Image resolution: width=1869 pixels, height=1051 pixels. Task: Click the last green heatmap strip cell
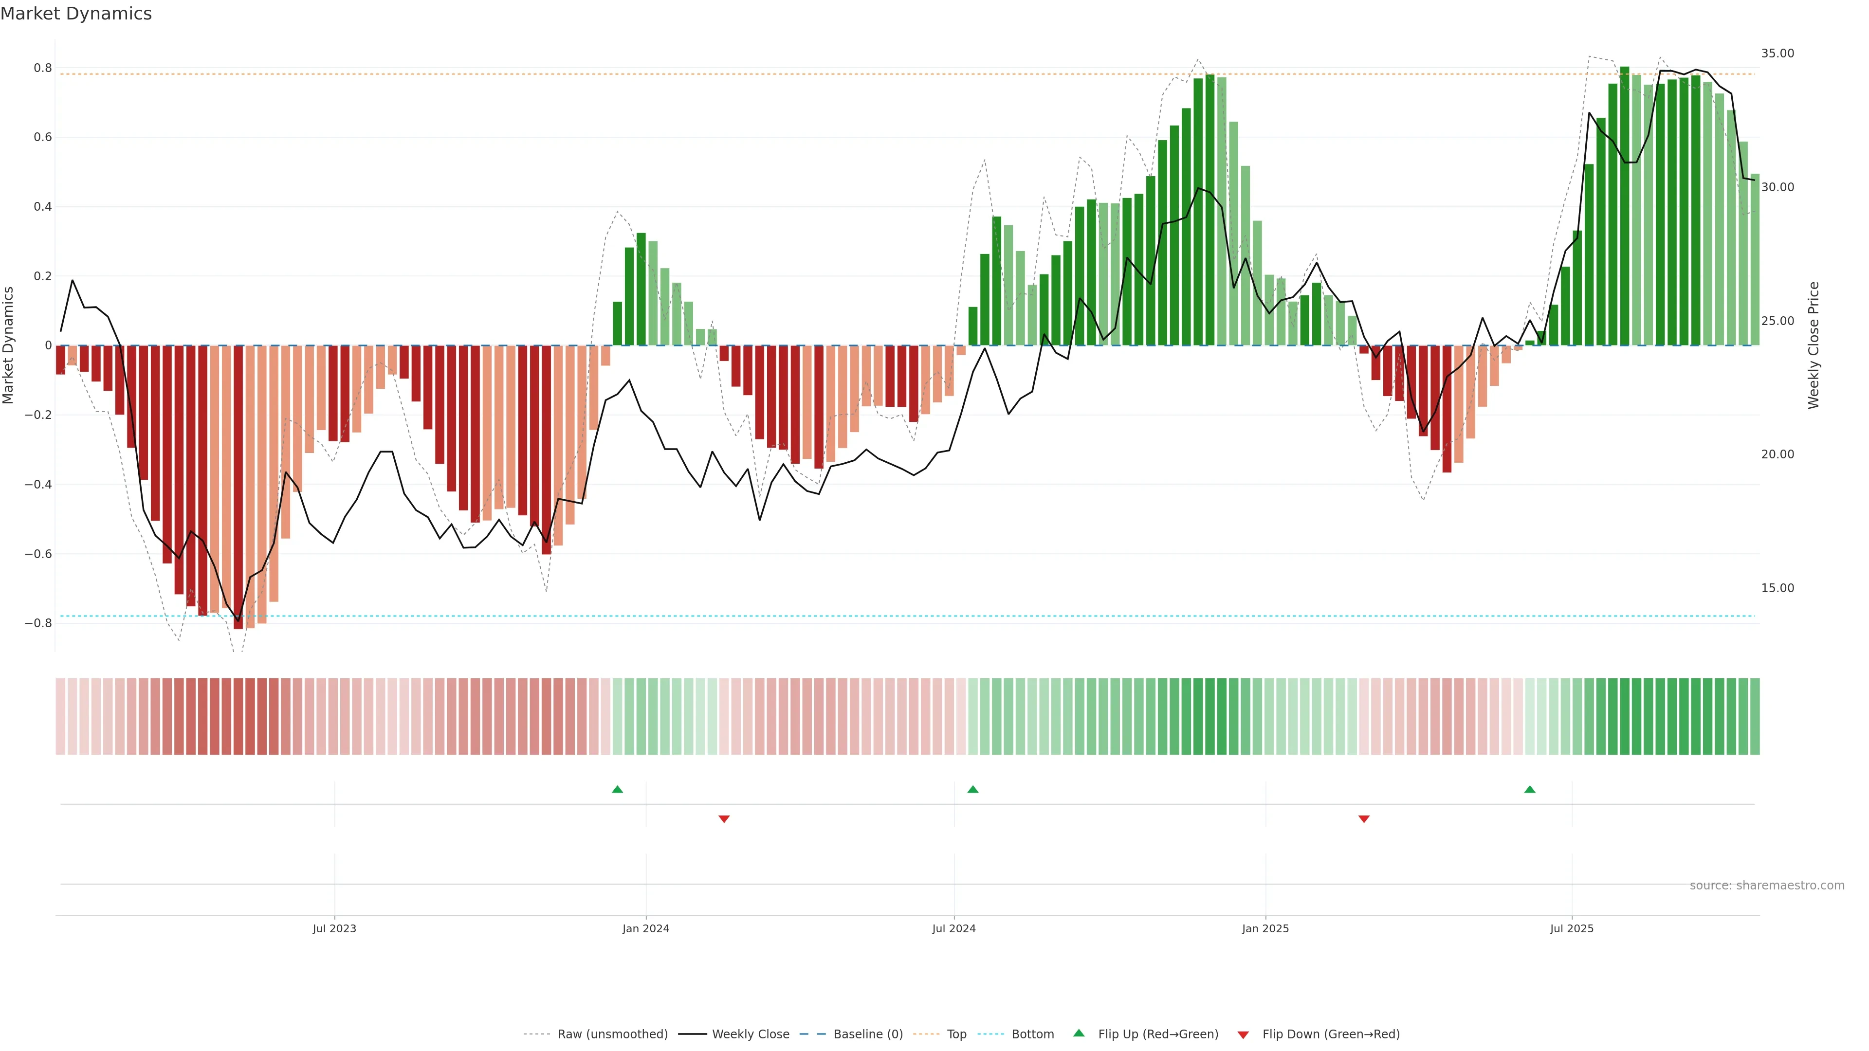[x=1754, y=717]
